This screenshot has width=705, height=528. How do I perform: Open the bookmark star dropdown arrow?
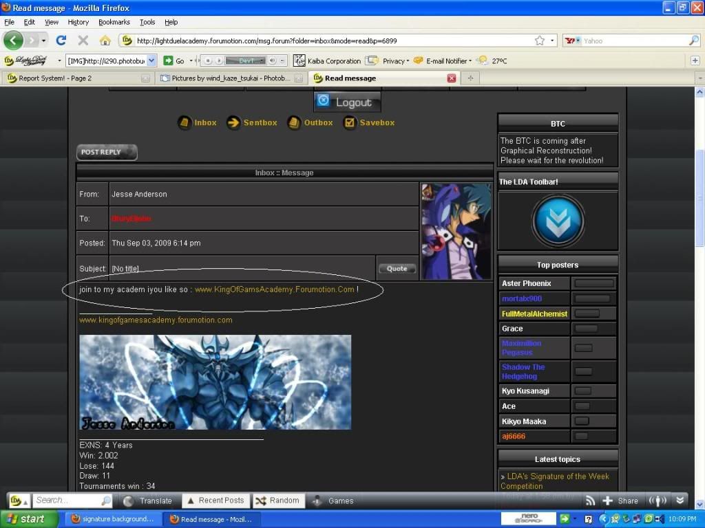pos(552,41)
